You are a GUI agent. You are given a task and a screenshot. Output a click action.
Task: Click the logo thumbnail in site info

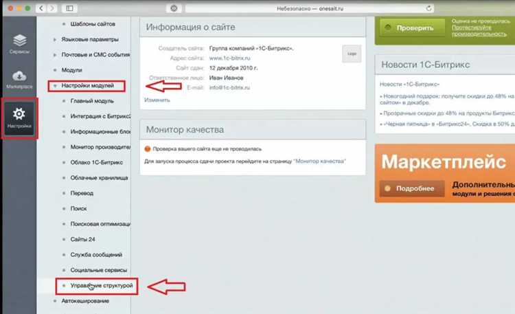(352, 54)
